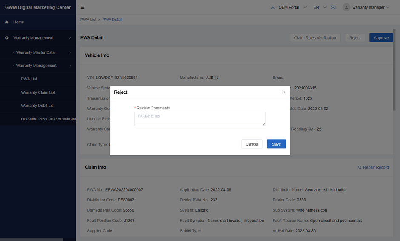Screen dimensions: 400x241
Task: Open the mail envelope icon in header
Action: (333, 7)
